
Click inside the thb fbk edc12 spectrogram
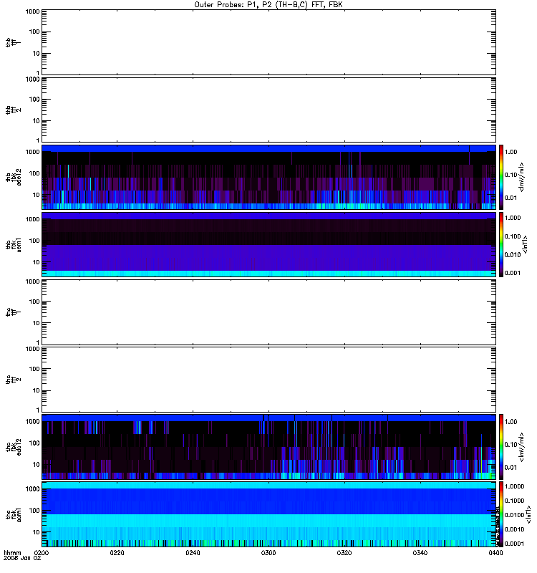[x=268, y=177]
